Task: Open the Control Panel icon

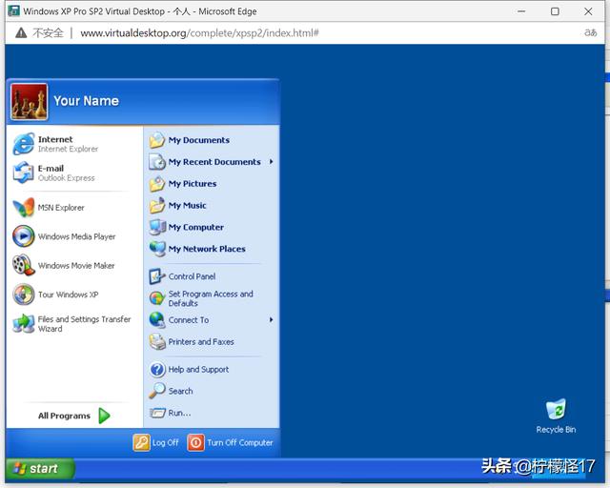Action: [x=157, y=276]
